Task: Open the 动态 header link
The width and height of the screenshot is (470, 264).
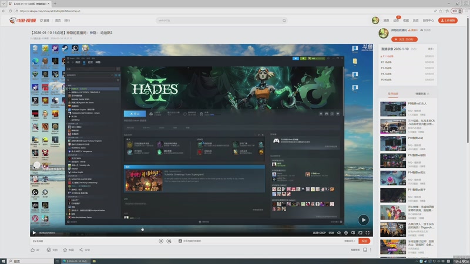Action: pos(396,21)
